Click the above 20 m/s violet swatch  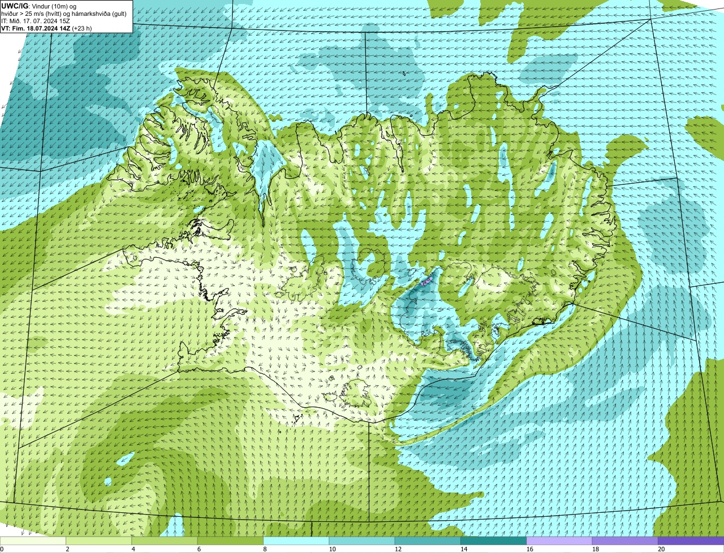691,541
